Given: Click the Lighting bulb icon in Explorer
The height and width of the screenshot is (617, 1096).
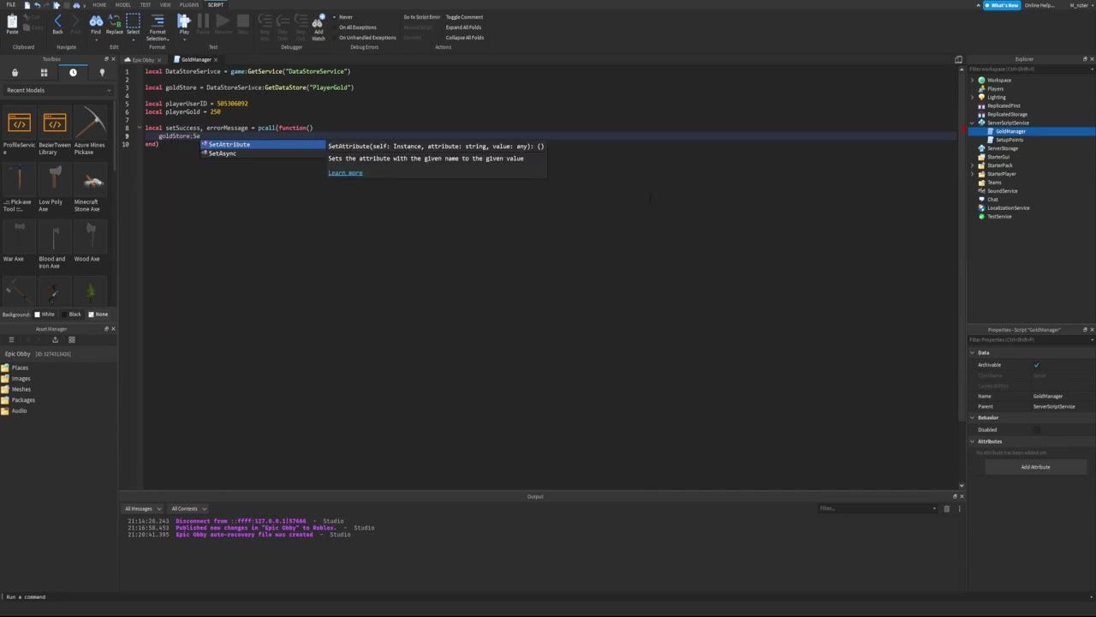Looking at the screenshot, I should click(981, 97).
